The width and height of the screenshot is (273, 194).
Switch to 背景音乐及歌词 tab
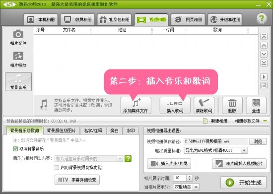pyautogui.click(x=24, y=130)
